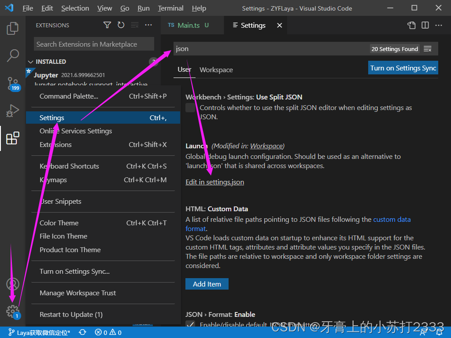Open the Run and Debug view
Screen dimensions: 451x338
[x=13, y=111]
